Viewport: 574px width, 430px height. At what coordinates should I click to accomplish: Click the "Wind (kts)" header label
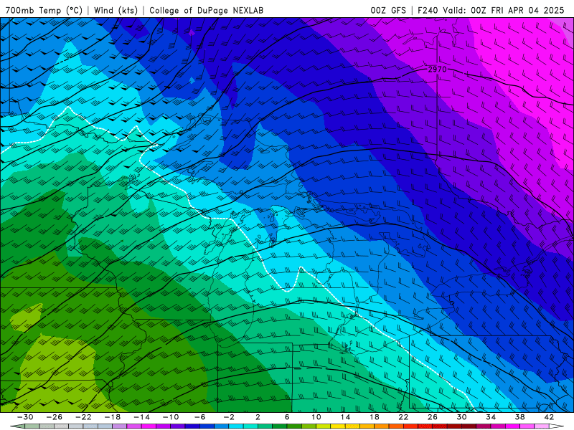[x=116, y=10]
